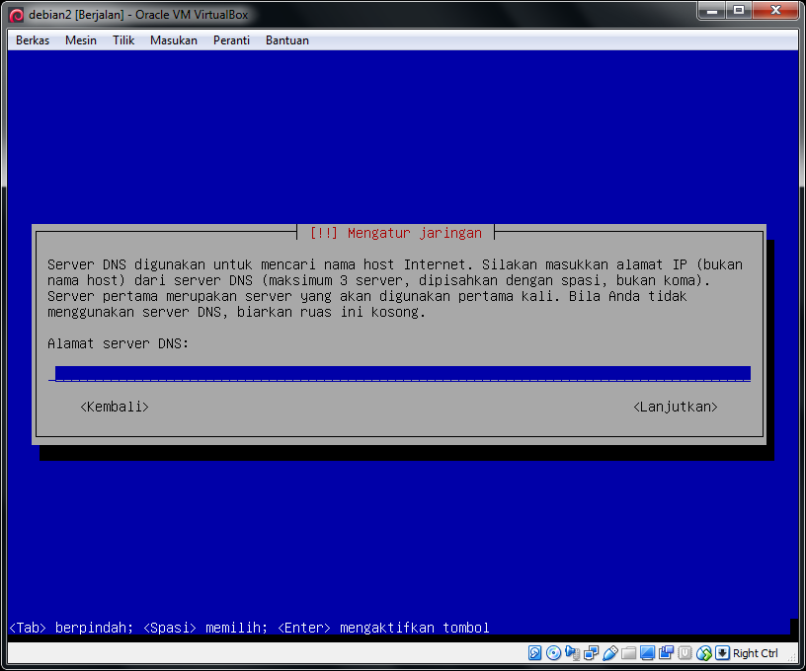Click the video capture status icon

666,653
